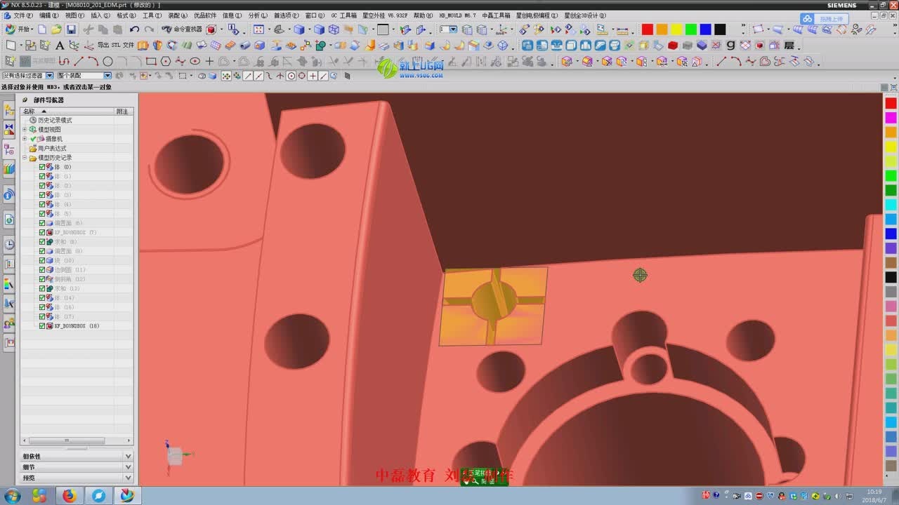Collapse the 模型历史记录 tree node
899x505 pixels.
[25, 158]
